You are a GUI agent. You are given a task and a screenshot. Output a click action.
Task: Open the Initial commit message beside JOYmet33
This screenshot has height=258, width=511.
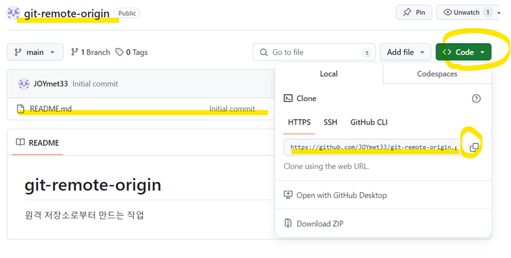tap(95, 84)
